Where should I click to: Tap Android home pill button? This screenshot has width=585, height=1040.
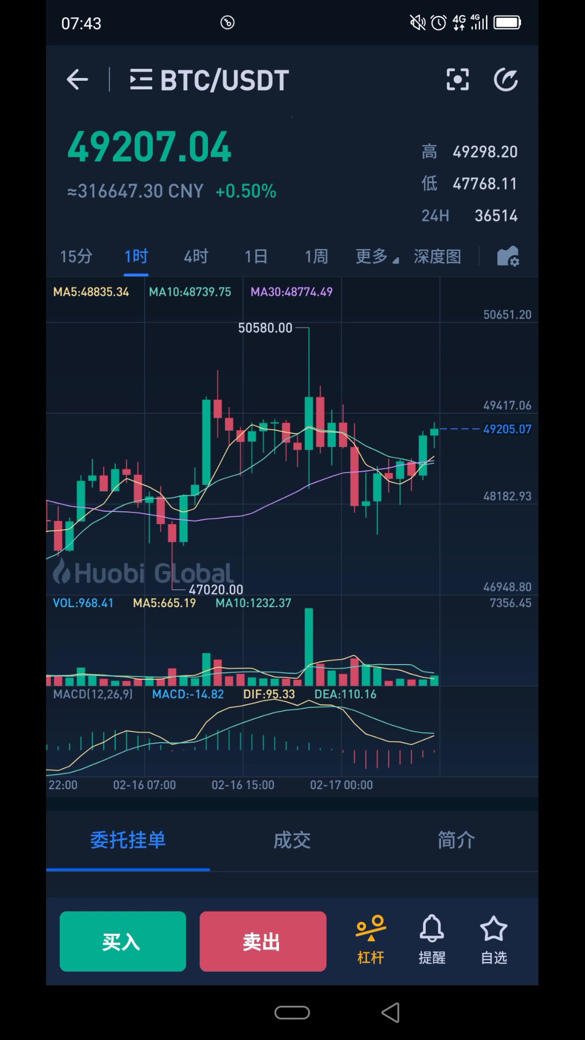pyautogui.click(x=292, y=1012)
